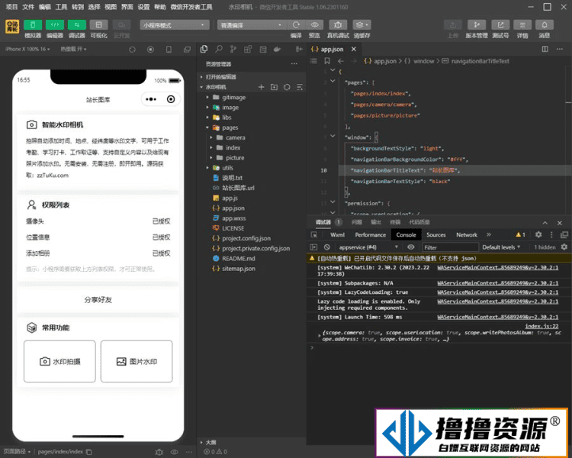Click the 图片水印 button in simulator
The height and width of the screenshot is (458, 572).
click(x=137, y=362)
